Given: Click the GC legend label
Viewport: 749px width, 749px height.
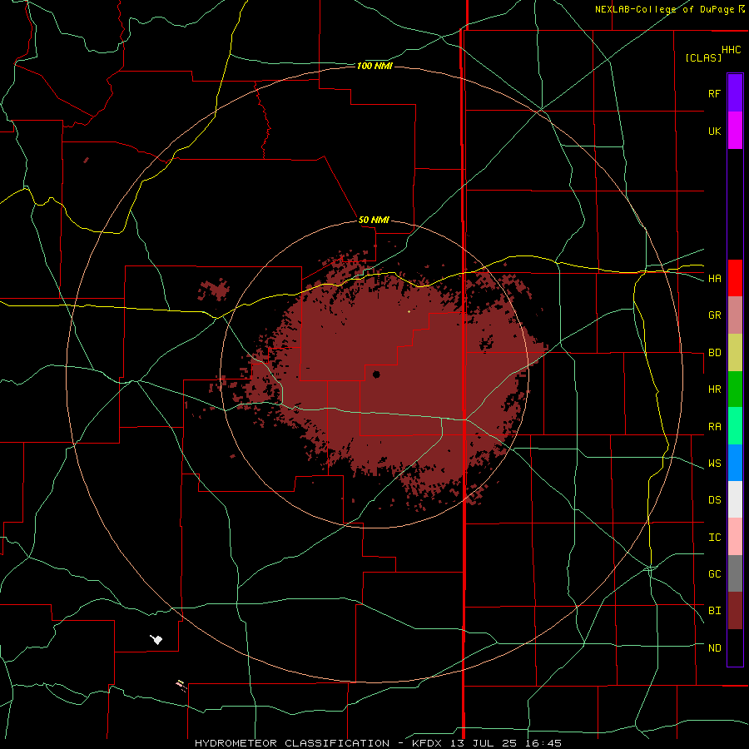Looking at the screenshot, I should (x=714, y=574).
